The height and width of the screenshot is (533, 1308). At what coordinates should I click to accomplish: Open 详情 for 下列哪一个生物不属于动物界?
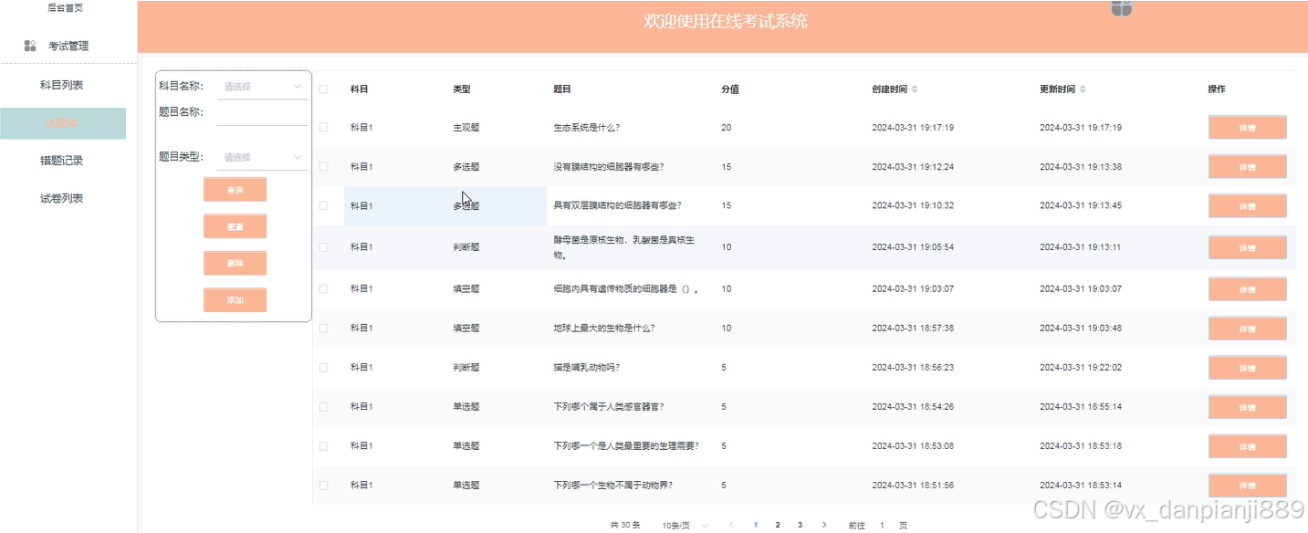1247,486
